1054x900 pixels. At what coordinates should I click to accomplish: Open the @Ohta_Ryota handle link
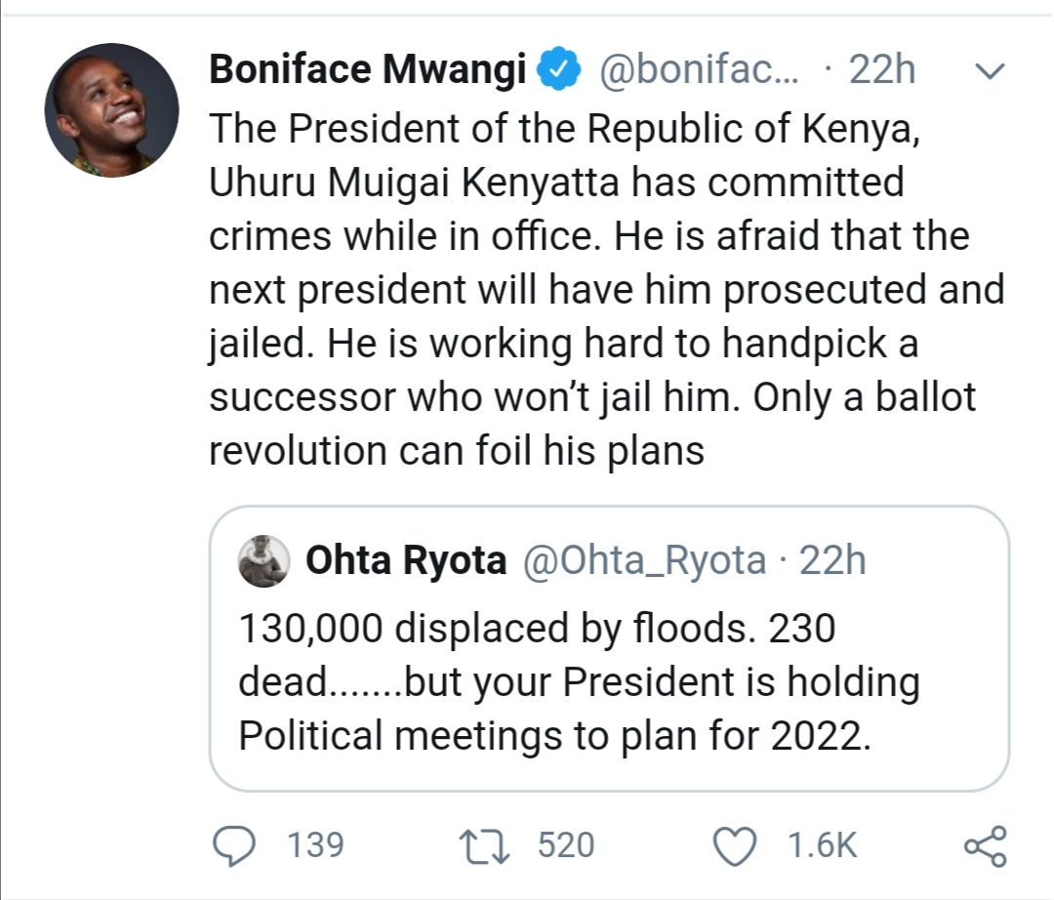[645, 561]
